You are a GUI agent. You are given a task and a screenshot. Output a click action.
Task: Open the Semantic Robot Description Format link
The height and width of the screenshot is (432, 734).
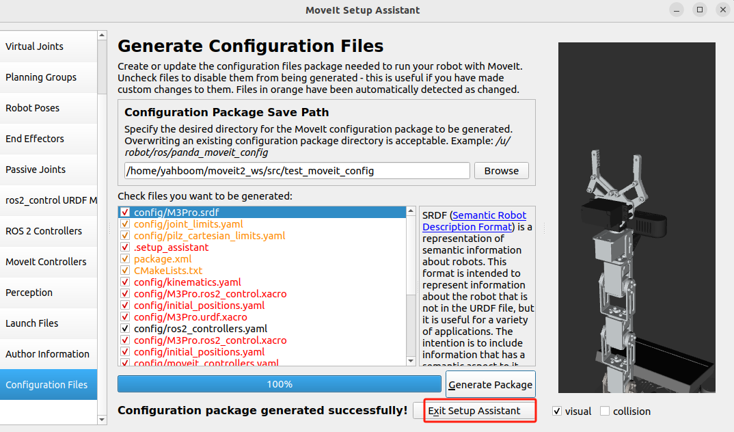pos(474,221)
